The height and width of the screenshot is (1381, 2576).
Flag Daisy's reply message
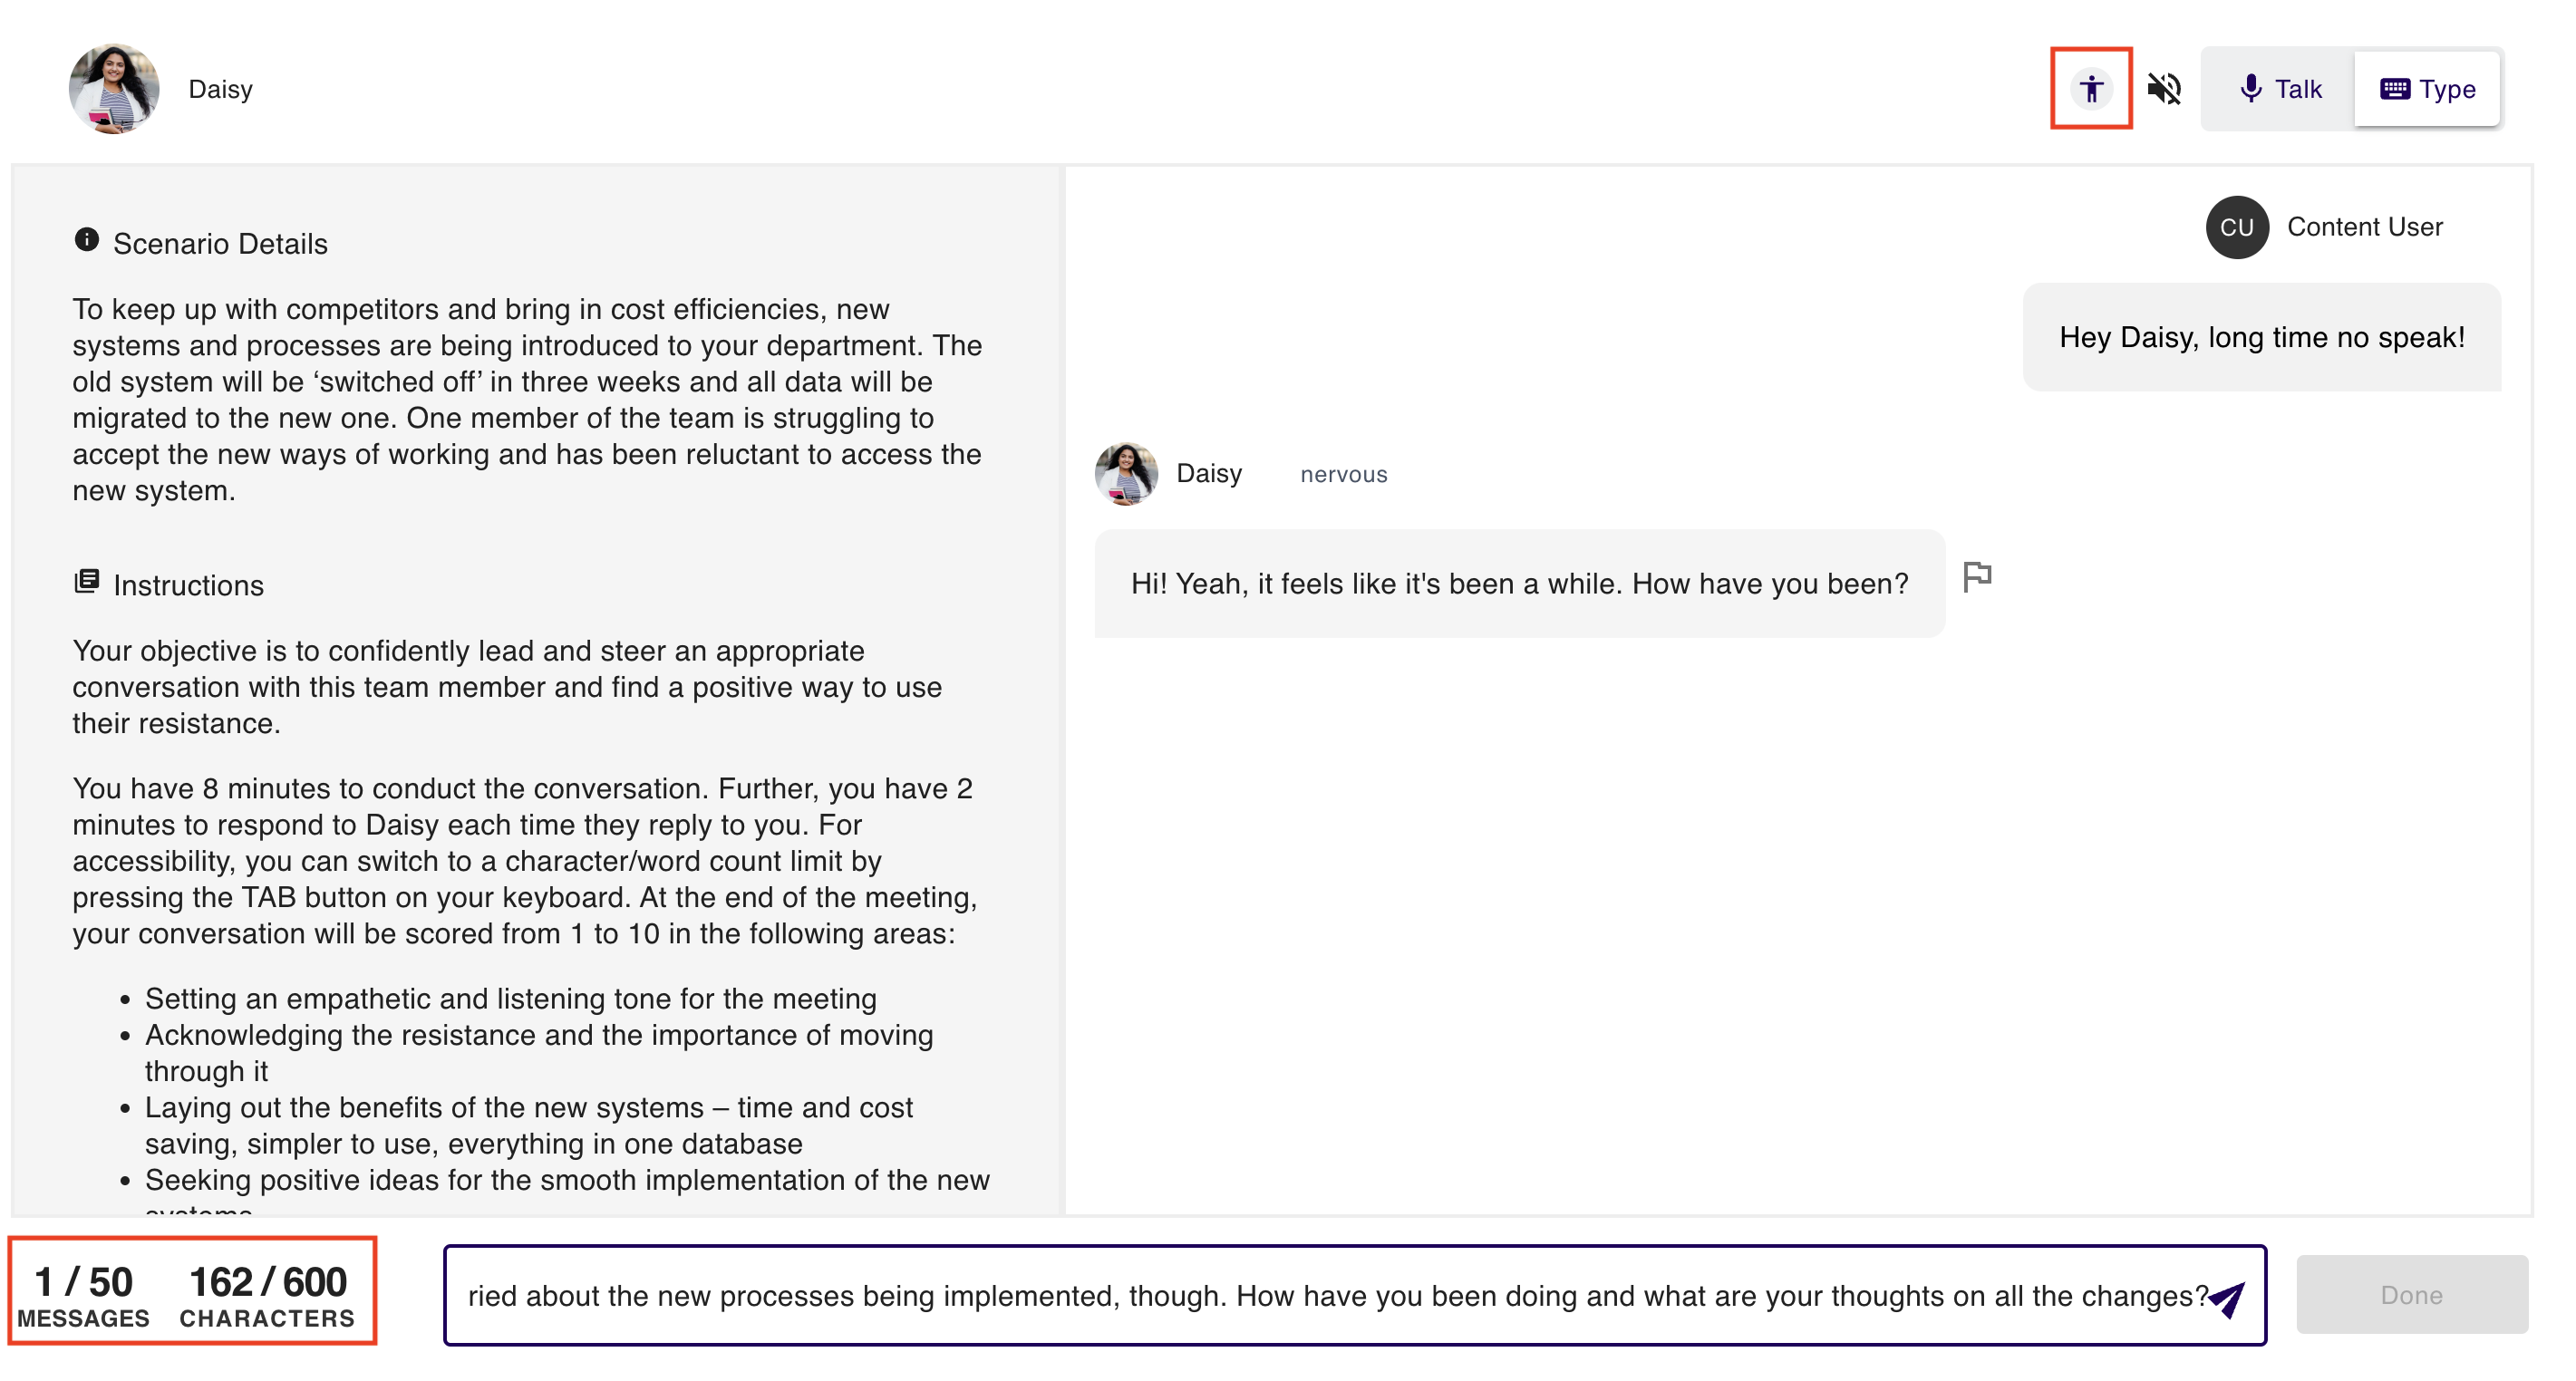pyautogui.click(x=1977, y=577)
